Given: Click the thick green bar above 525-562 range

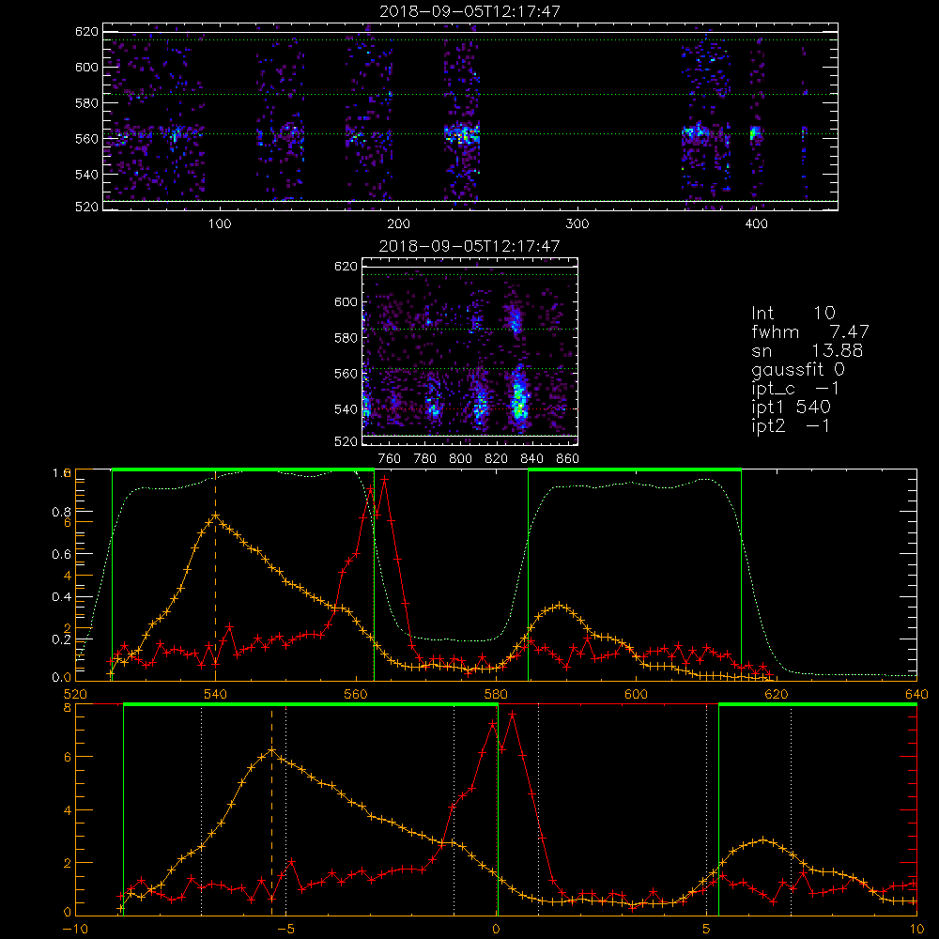Looking at the screenshot, I should (x=243, y=469).
